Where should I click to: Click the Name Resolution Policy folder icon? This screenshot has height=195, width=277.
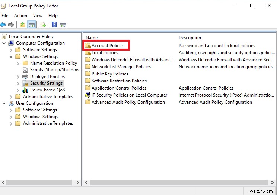[x=25, y=63]
